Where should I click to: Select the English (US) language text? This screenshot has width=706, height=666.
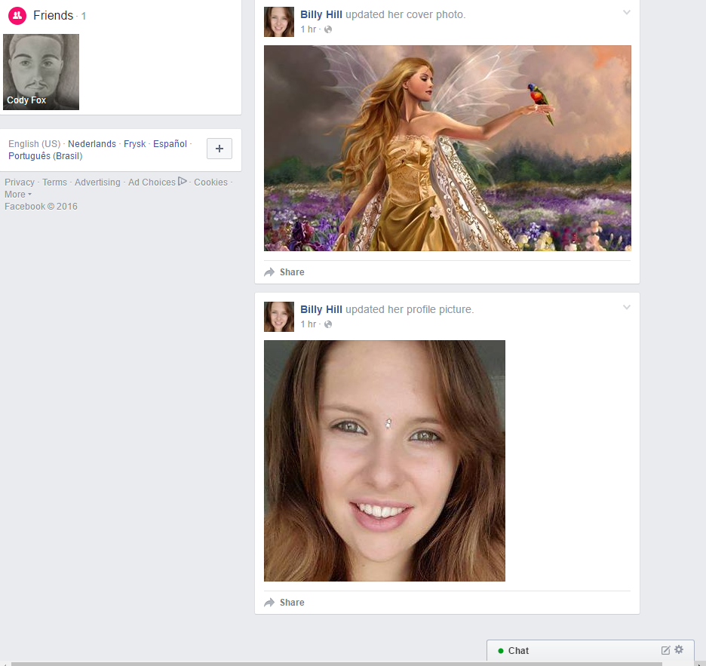click(x=34, y=143)
